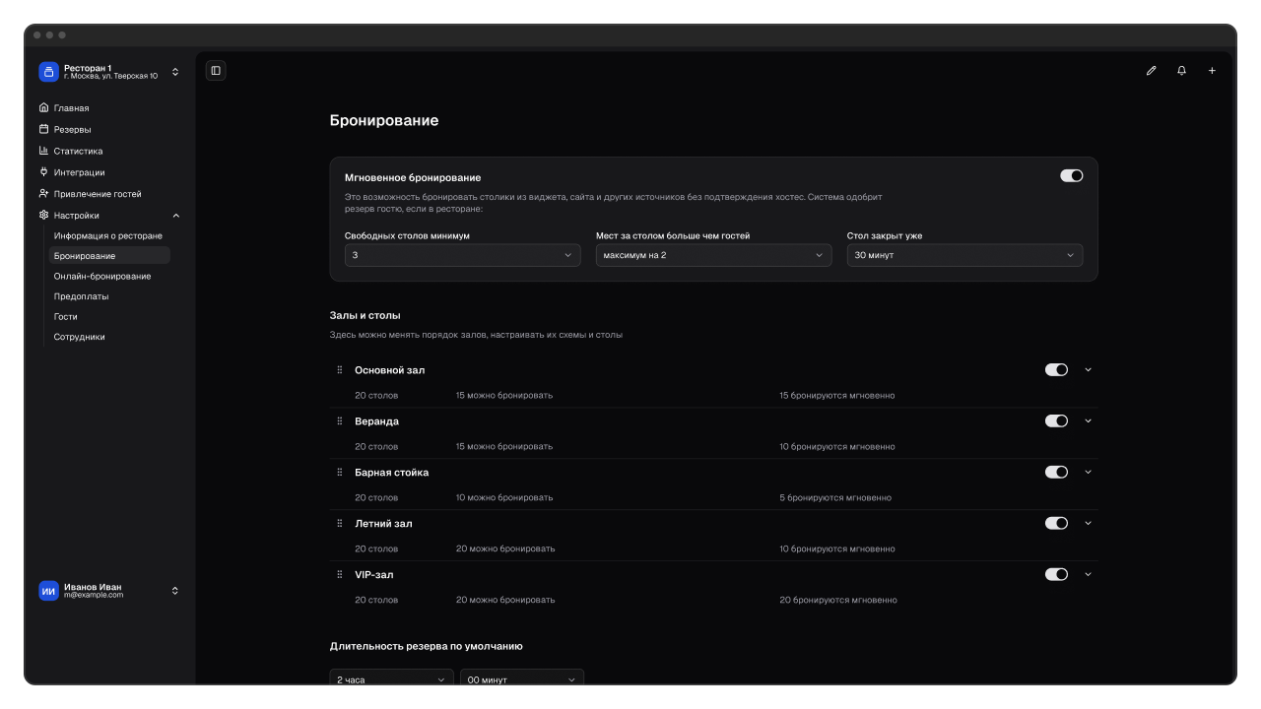Click the ИИ user avatar
This screenshot has width=1261, height=709.
[48, 591]
